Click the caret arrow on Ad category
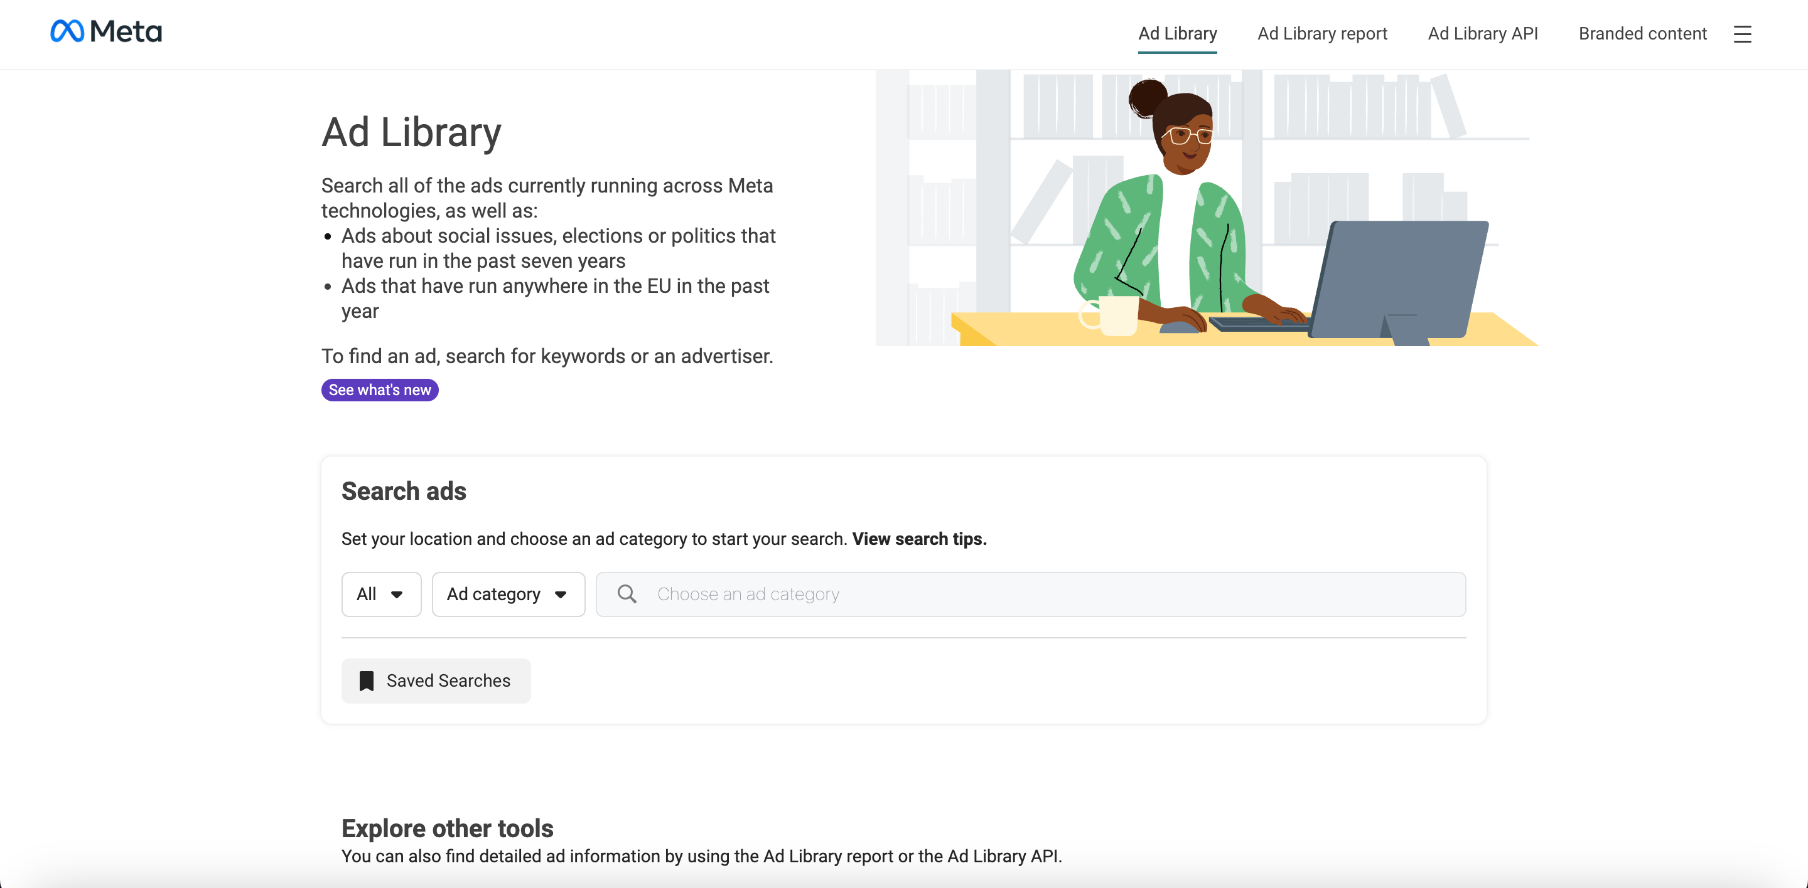Viewport: 1808px width, 888px height. pyautogui.click(x=560, y=595)
